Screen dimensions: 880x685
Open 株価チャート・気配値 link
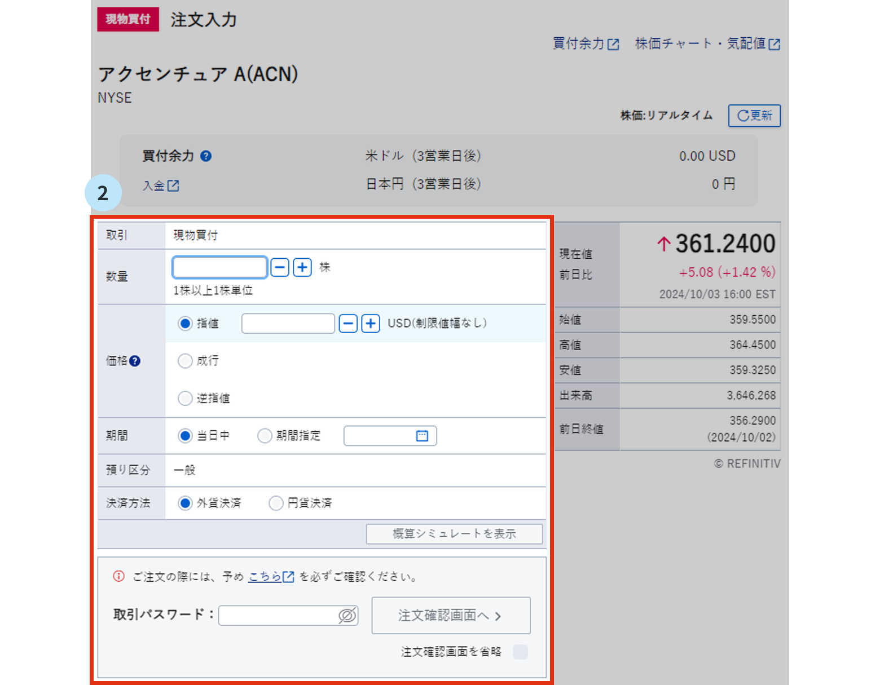(x=707, y=43)
